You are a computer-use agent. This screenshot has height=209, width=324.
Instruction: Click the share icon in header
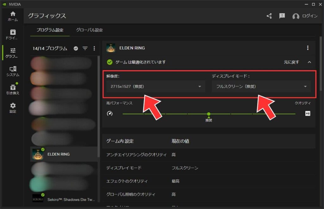click(x=269, y=16)
